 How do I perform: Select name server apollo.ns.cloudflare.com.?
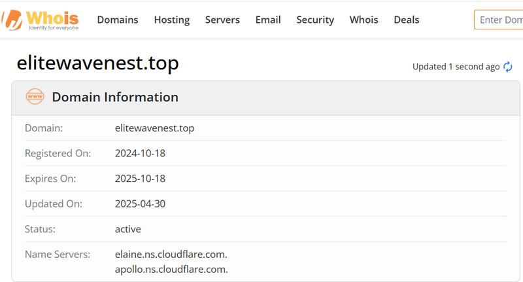pos(171,270)
